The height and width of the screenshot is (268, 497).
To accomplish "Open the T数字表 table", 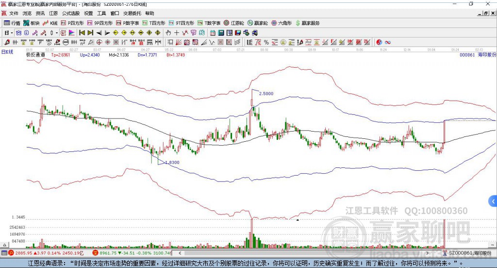I will tap(209, 23).
